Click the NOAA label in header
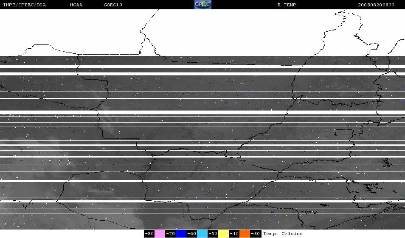The height and width of the screenshot is (238, 405). pos(76,5)
